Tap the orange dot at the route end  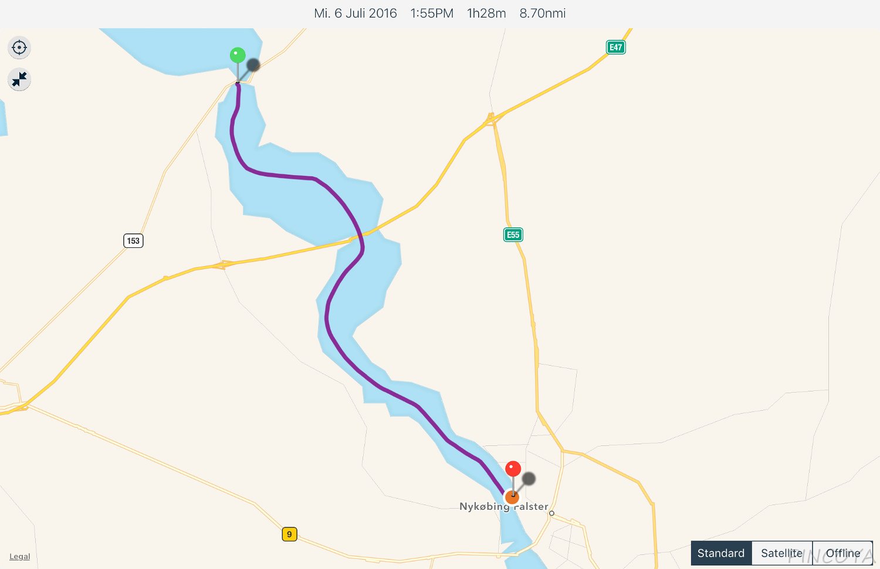tap(512, 498)
